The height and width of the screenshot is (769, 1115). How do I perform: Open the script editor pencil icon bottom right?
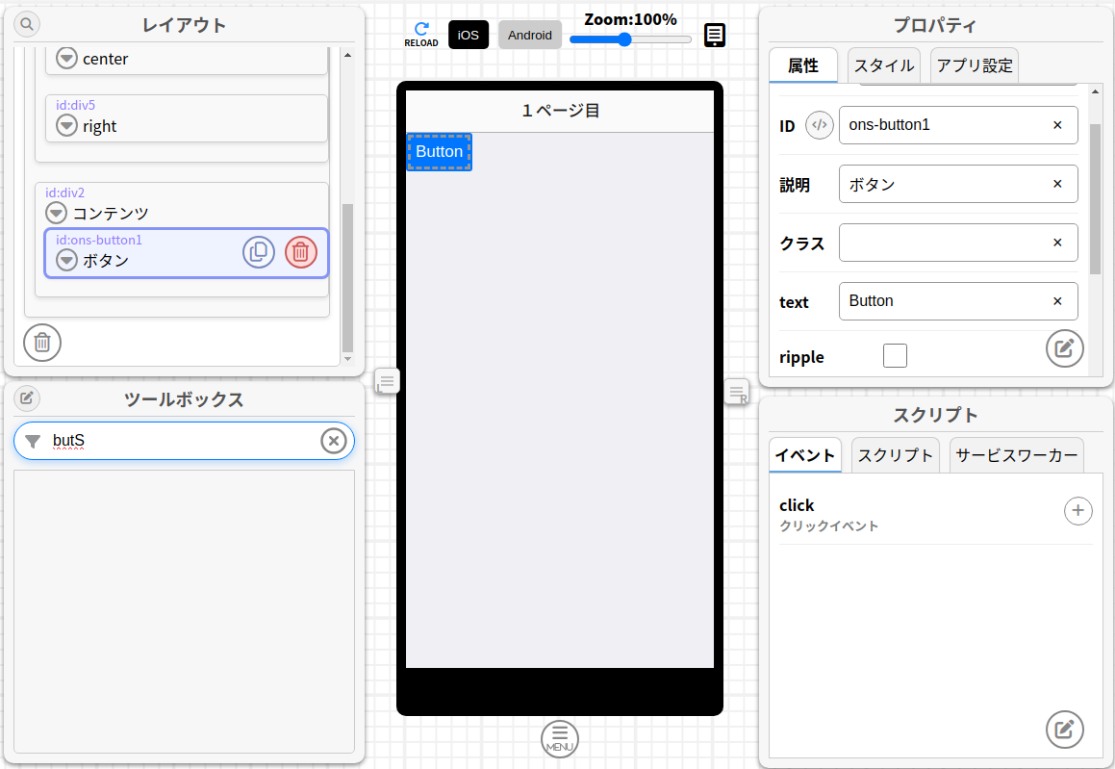tap(1064, 730)
